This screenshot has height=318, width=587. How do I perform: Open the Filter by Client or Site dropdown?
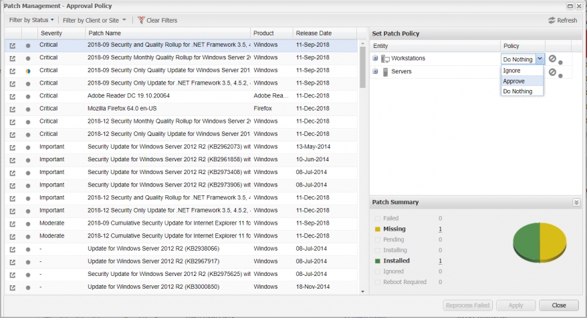point(94,20)
